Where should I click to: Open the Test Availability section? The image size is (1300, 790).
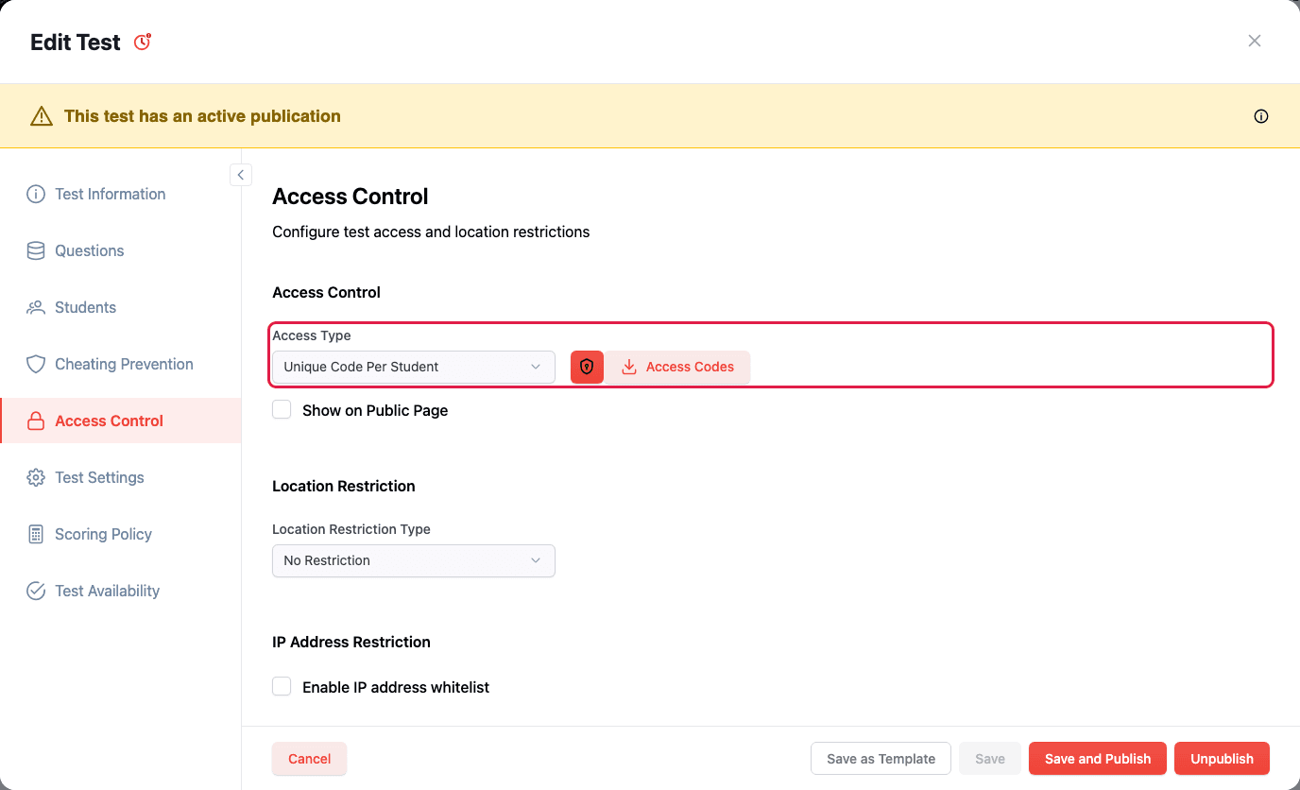121,591
